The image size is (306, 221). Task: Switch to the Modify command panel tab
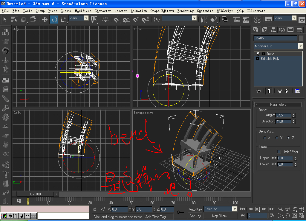click(x=264, y=29)
